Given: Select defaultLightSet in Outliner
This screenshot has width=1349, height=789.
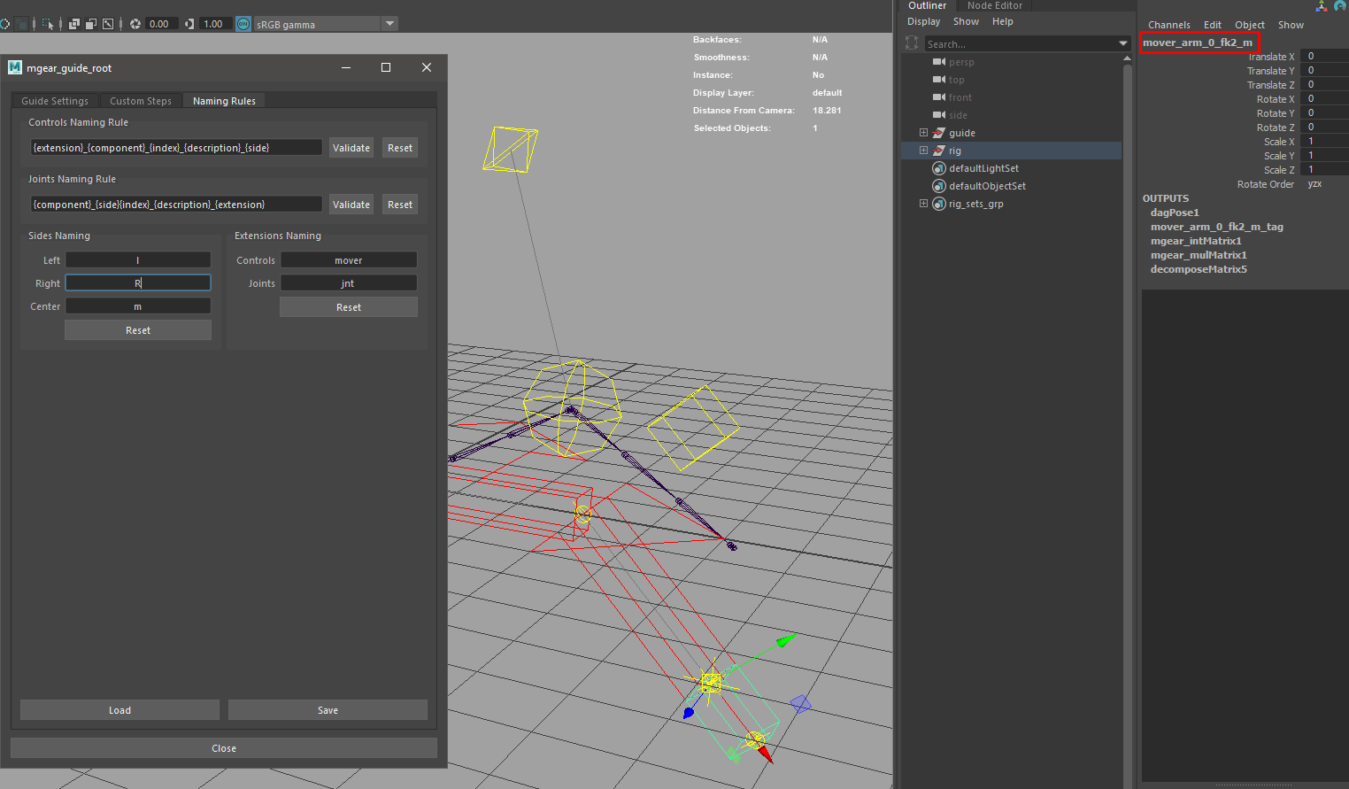Looking at the screenshot, I should point(983,168).
